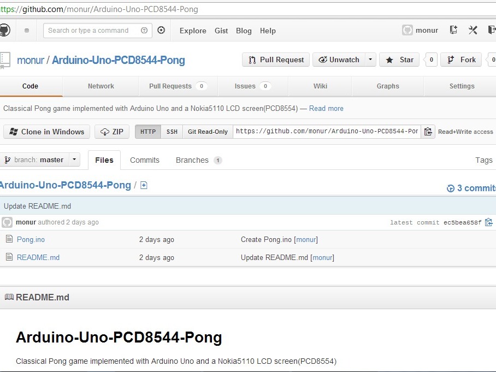
Task: Click the Pong.ino file icon
Action: (9, 239)
